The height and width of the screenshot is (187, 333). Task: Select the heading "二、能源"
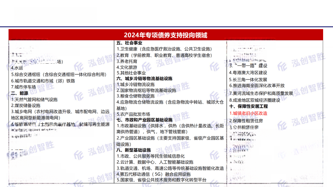tap(19, 93)
